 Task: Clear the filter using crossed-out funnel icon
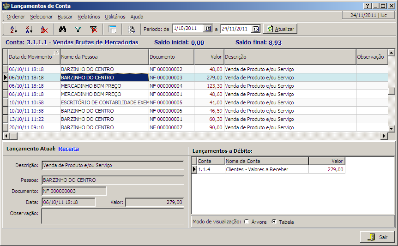point(93,29)
